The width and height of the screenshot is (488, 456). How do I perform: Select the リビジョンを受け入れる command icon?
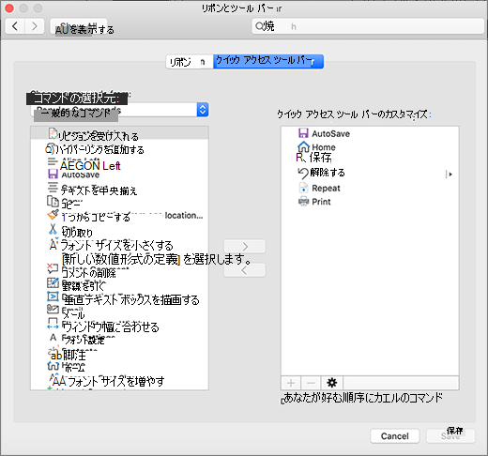(53, 133)
